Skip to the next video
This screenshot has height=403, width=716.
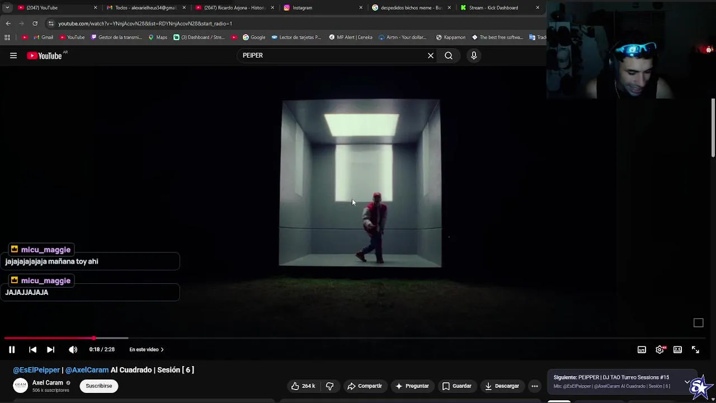coord(50,349)
